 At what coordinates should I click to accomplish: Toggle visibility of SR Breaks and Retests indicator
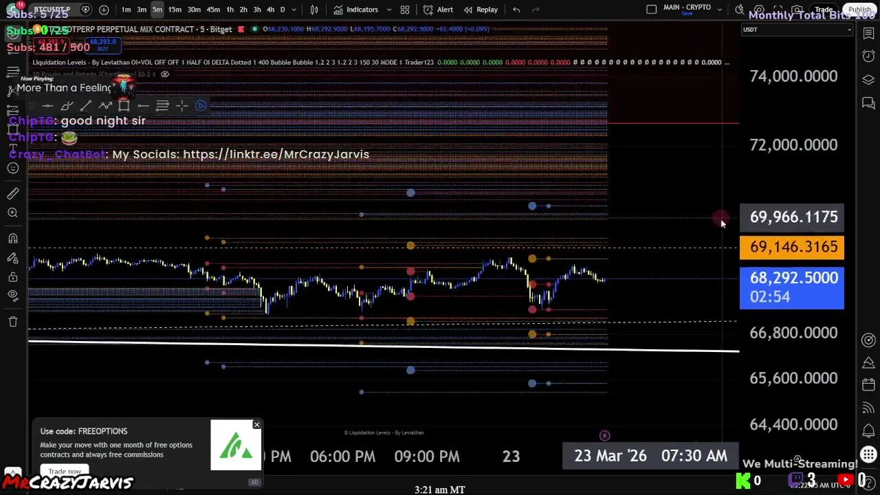[x=165, y=74]
